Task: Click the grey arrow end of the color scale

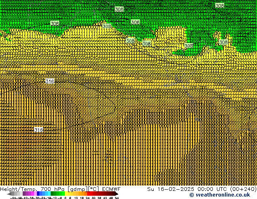Action: (x=9, y=194)
